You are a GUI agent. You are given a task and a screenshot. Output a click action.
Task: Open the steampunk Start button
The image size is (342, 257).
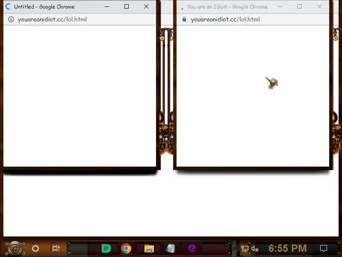click(x=15, y=248)
